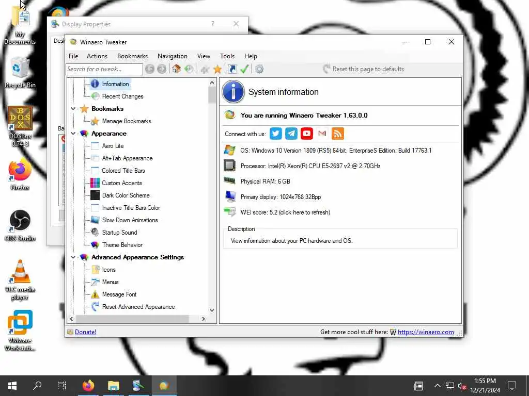Add bookmark using the orange star icon
Viewport: 529px width, 396px height.
coord(217,69)
